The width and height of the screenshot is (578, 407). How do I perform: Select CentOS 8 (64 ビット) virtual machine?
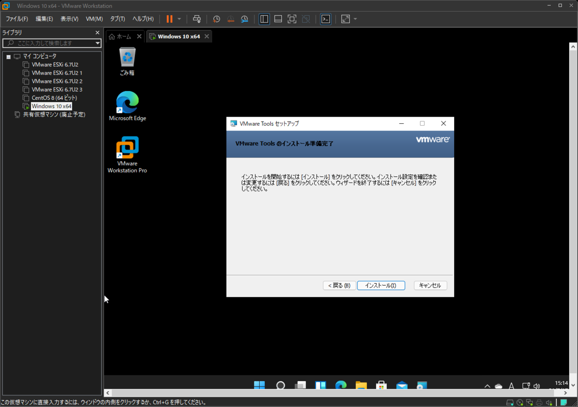click(x=54, y=98)
